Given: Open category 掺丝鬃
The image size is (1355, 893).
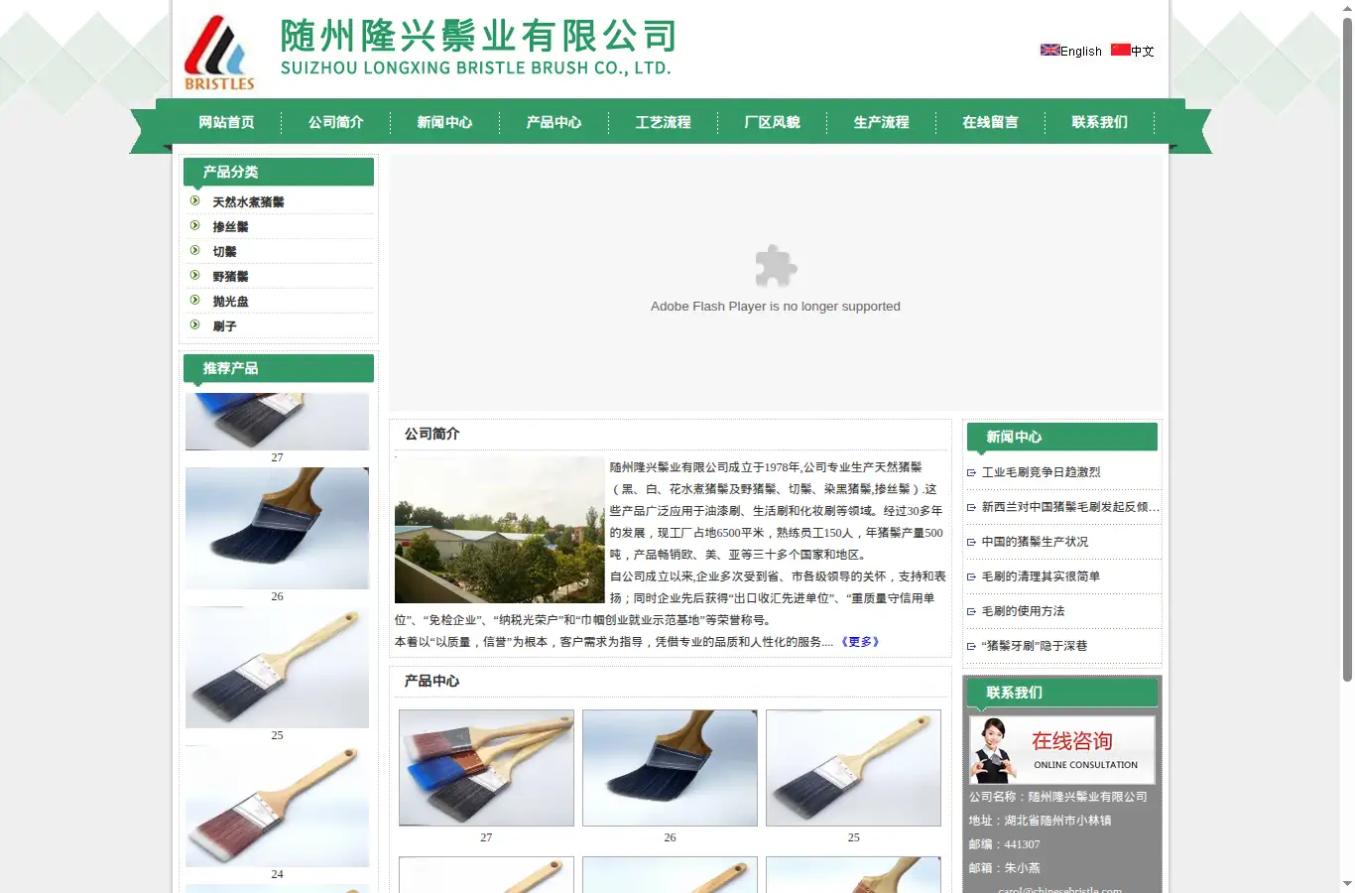Looking at the screenshot, I should point(230,227).
